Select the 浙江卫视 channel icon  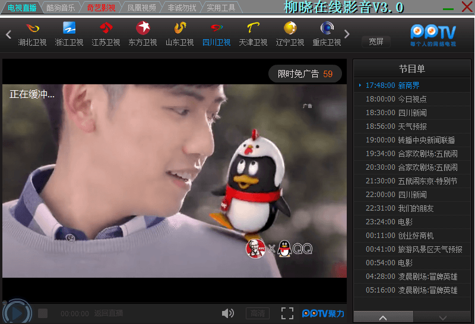(x=69, y=28)
